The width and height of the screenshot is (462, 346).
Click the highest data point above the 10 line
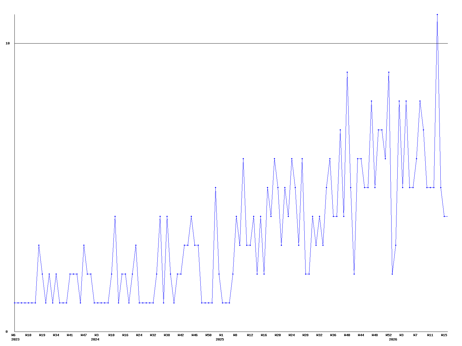pos(437,14)
